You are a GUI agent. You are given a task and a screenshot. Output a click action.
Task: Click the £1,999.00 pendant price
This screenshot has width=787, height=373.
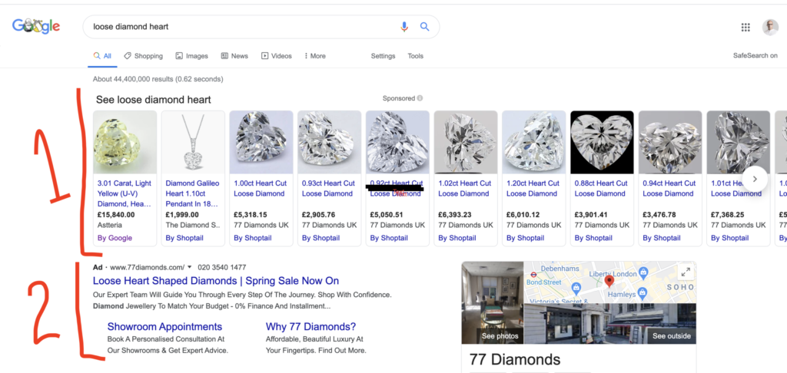182,215
